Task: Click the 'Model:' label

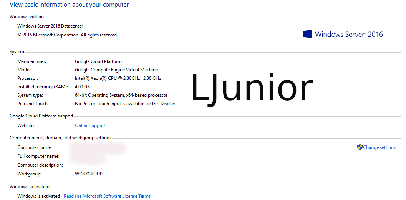Action: 24,70
